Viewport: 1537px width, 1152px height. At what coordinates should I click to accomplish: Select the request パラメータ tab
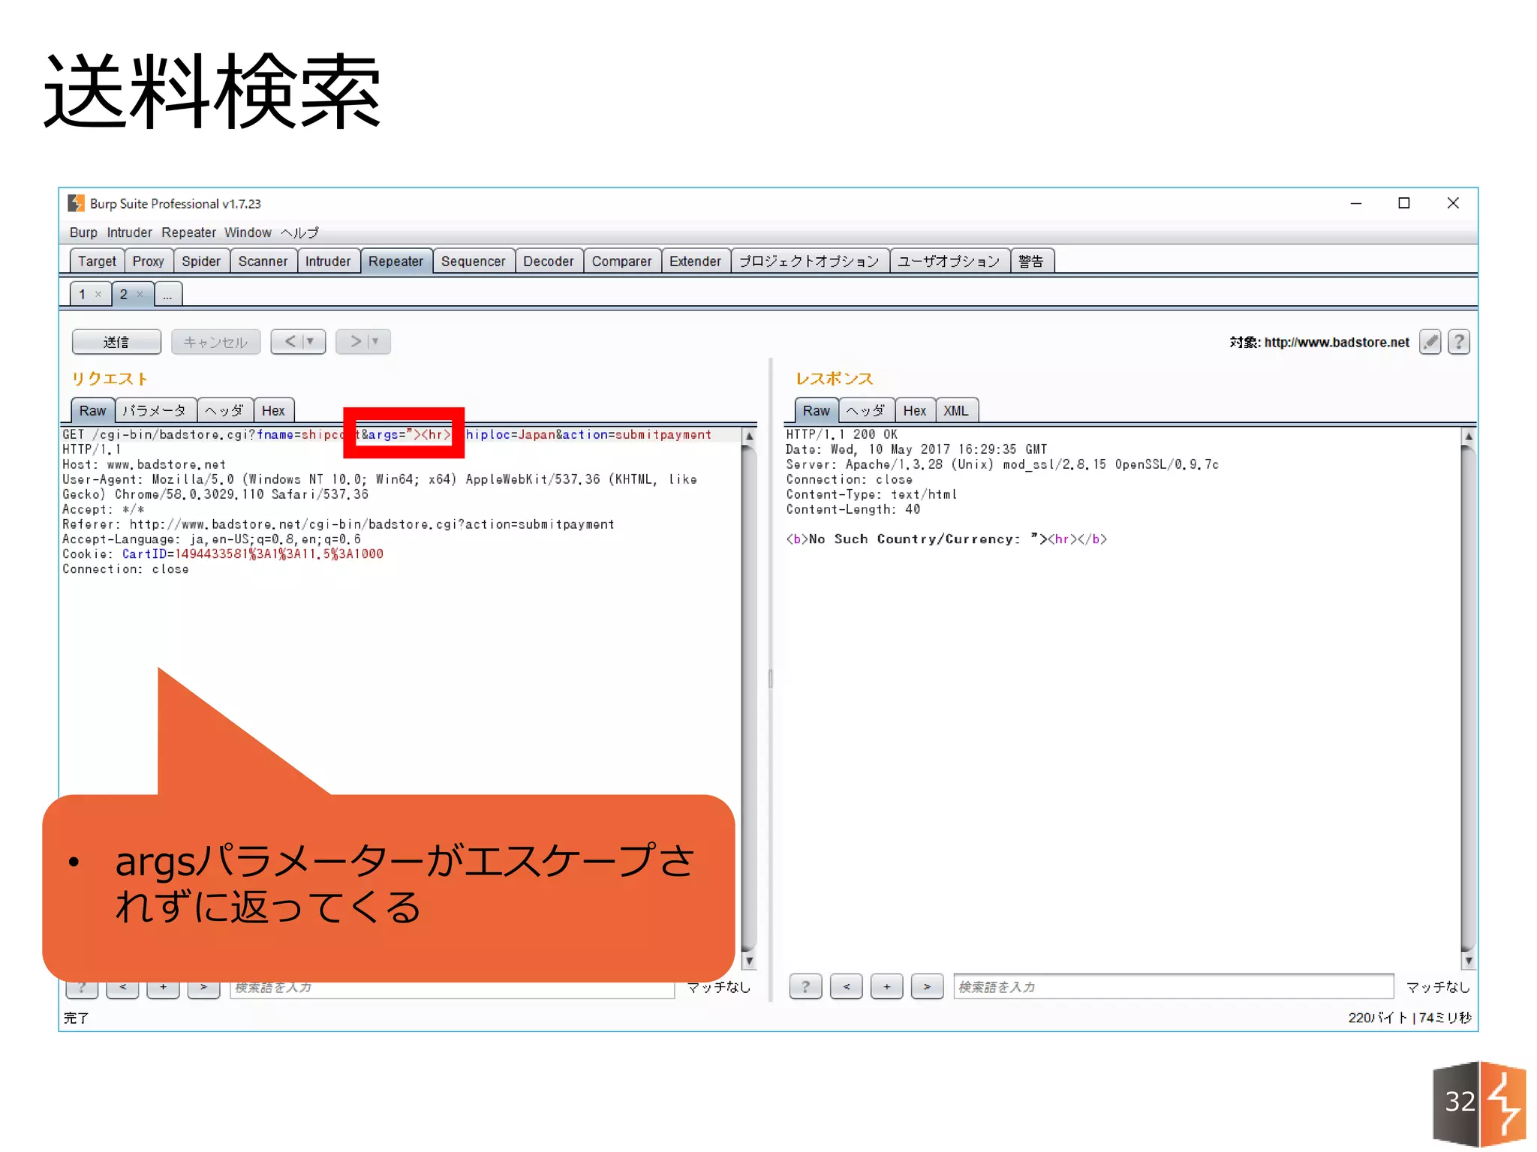[x=155, y=410]
